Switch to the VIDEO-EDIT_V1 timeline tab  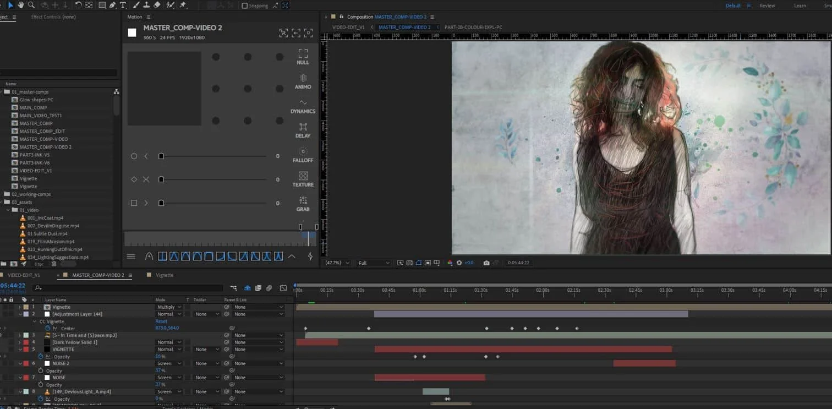(x=24, y=275)
